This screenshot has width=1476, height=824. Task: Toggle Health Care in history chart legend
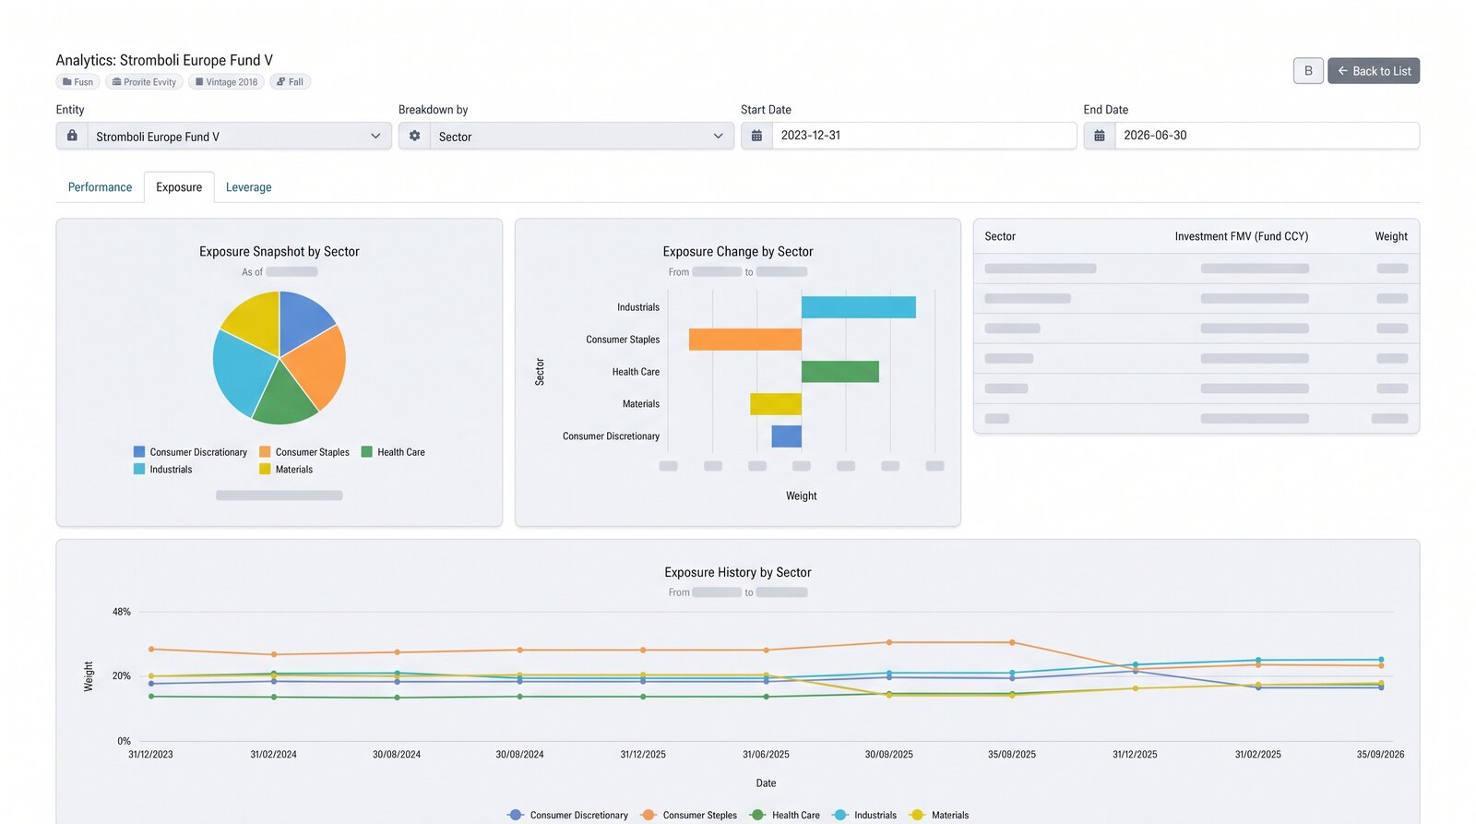tap(785, 815)
